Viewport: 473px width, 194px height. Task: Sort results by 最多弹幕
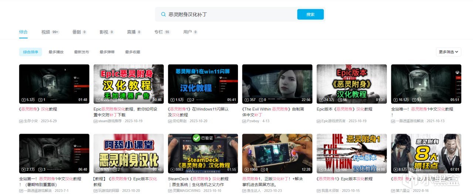107,52
